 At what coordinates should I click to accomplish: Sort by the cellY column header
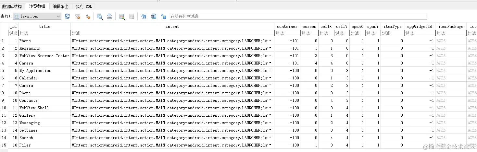point(342,27)
